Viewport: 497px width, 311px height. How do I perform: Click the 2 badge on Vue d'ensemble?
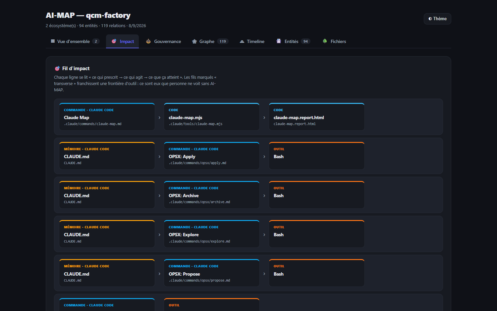(x=96, y=41)
